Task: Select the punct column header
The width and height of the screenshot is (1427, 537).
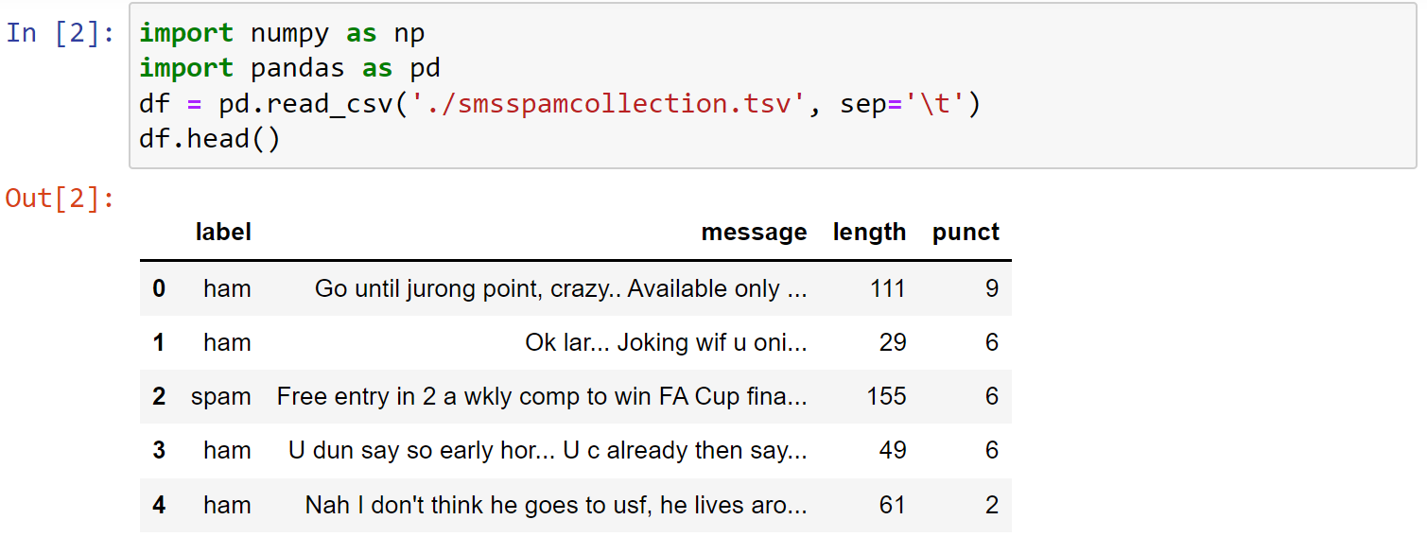Action: tap(966, 232)
